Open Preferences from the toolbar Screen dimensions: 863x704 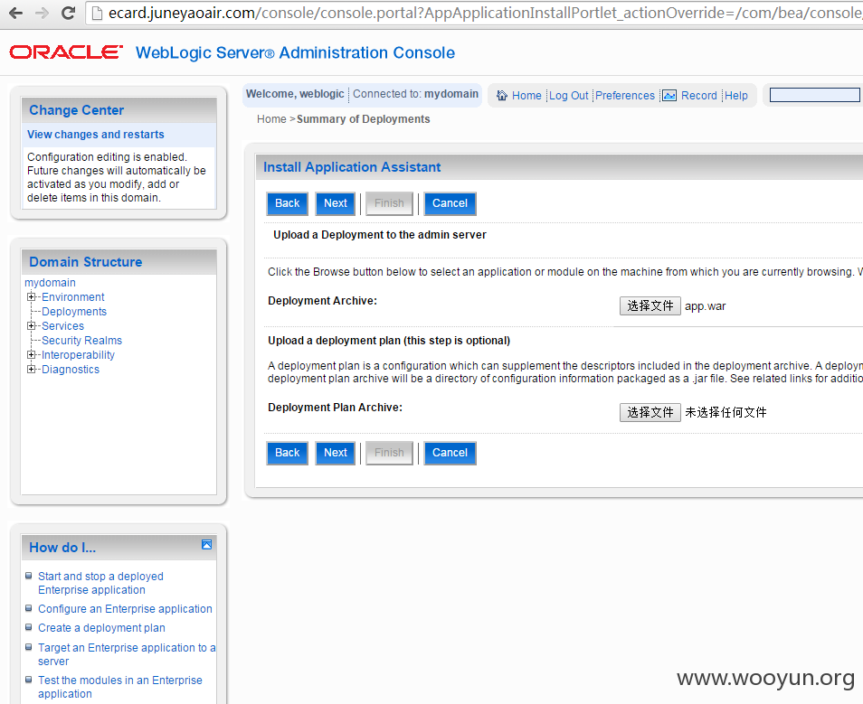coord(625,96)
